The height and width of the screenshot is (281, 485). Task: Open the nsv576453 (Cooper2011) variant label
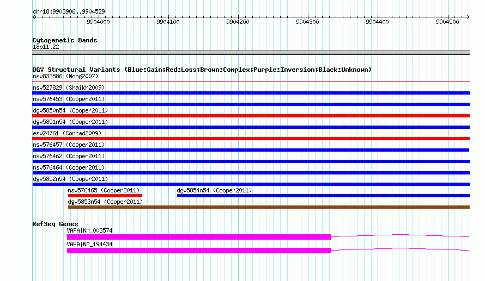tap(69, 99)
